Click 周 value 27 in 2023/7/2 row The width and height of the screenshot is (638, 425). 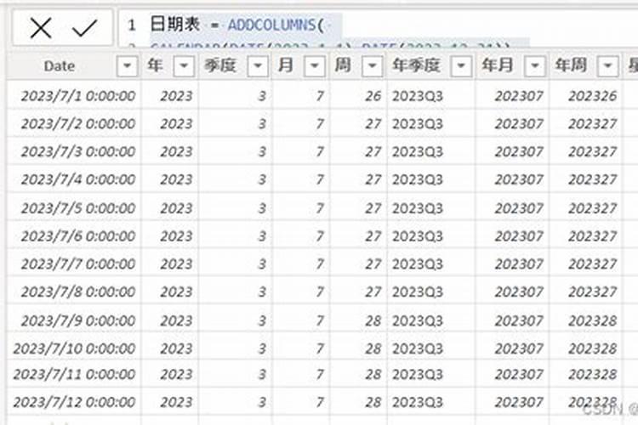[373, 123]
